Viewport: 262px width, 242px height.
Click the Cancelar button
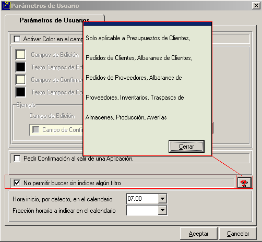pyautogui.click(x=238, y=234)
